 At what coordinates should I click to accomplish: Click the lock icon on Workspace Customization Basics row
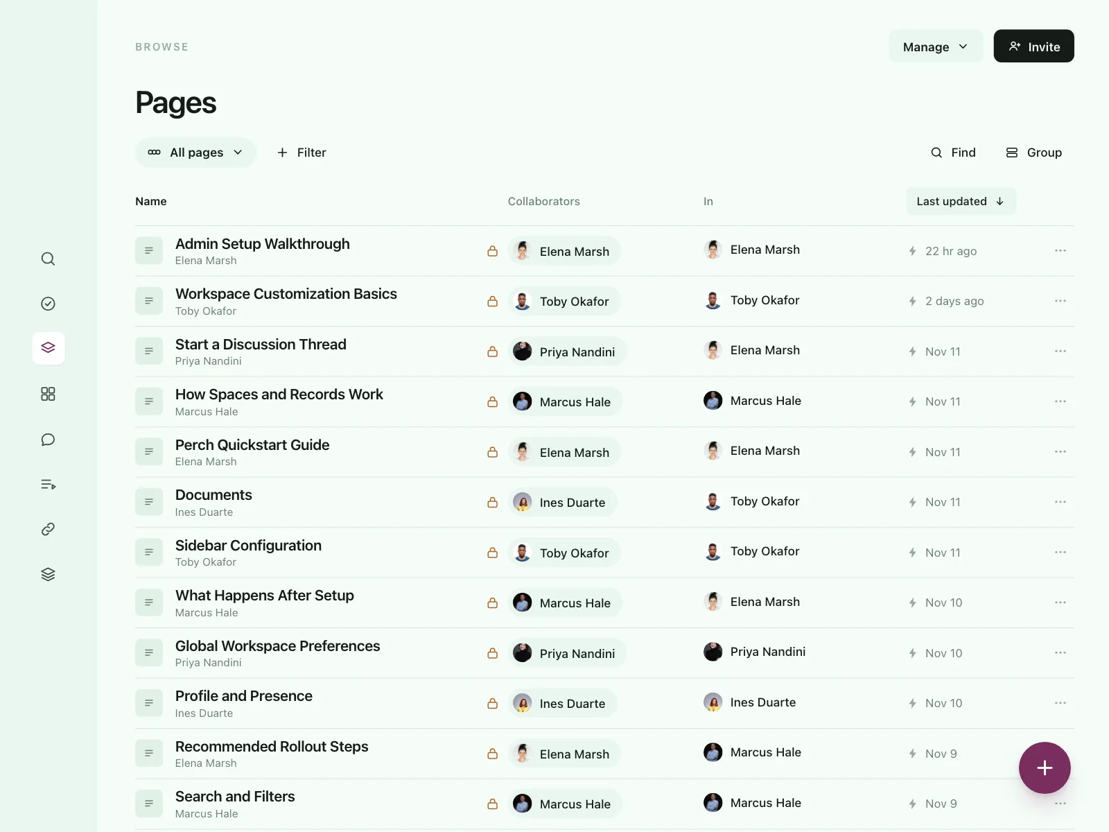tap(492, 302)
